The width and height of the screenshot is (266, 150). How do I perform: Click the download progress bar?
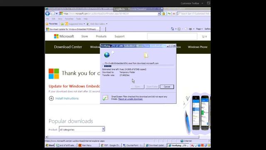(x=138, y=66)
